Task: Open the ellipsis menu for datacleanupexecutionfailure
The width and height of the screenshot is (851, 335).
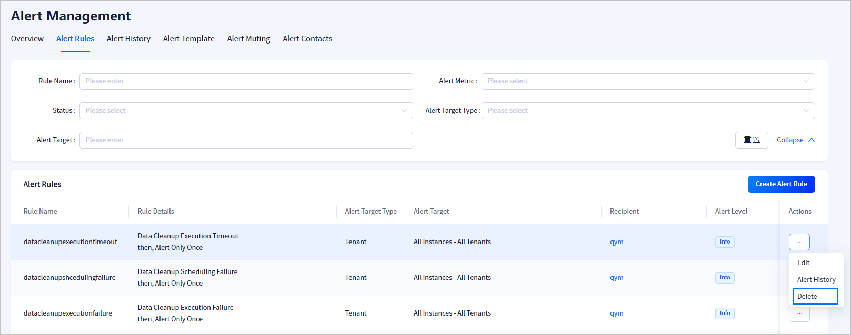Action: point(799,315)
